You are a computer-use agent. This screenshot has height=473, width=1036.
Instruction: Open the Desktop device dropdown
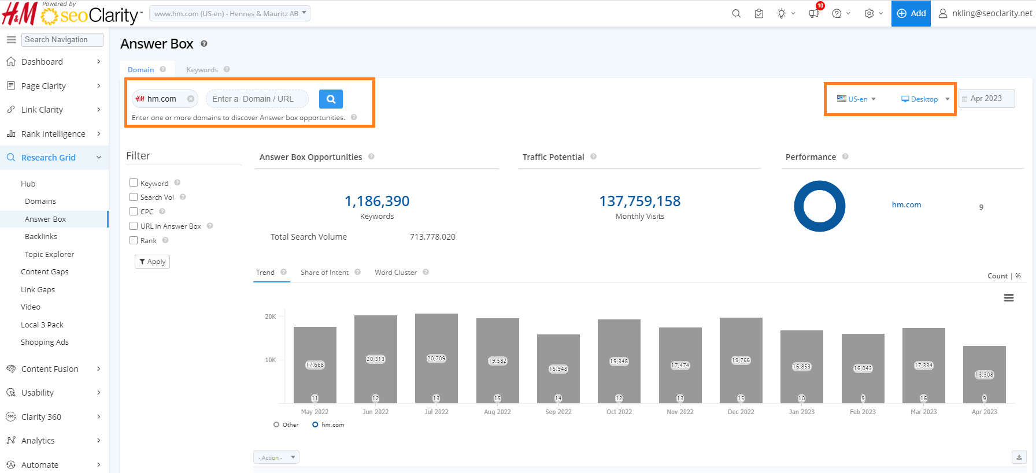click(924, 99)
